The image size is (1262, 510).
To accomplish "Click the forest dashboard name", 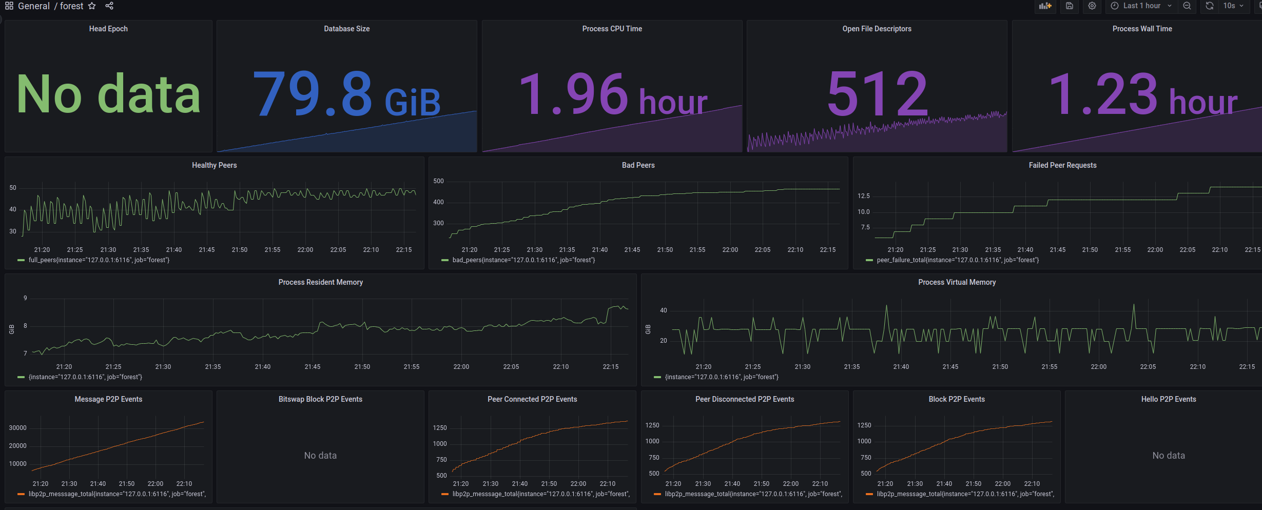I will (x=71, y=6).
